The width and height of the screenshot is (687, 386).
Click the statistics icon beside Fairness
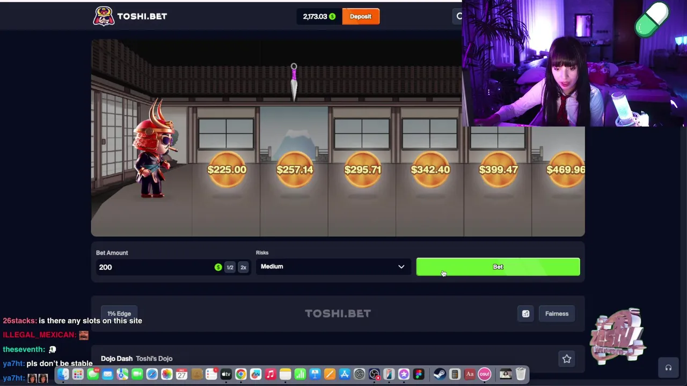click(525, 314)
